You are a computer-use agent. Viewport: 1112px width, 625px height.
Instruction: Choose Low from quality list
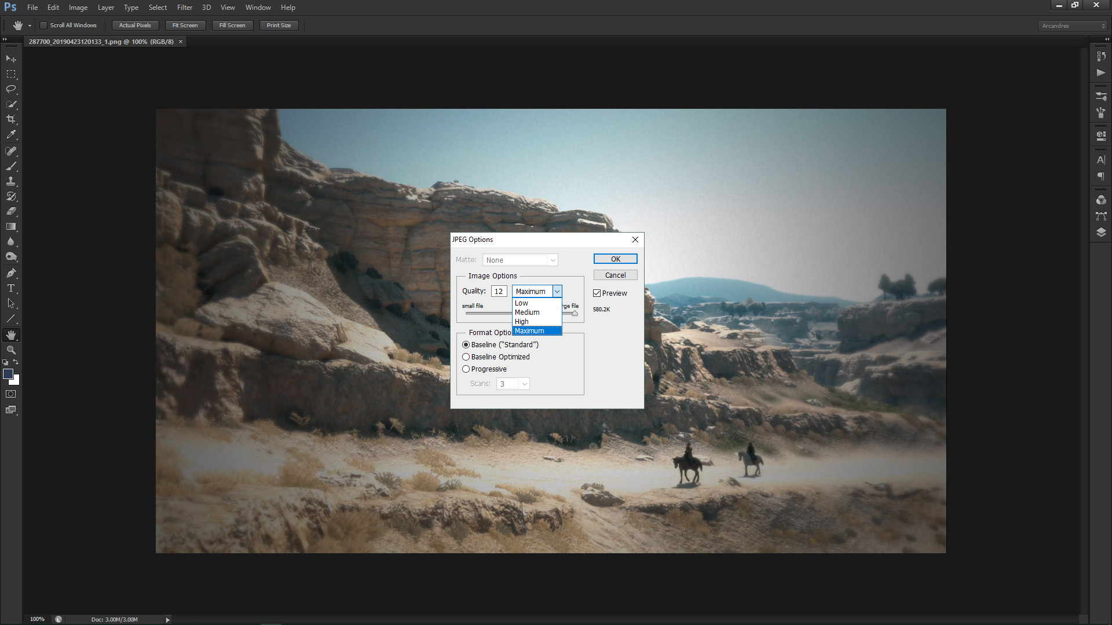click(x=521, y=303)
